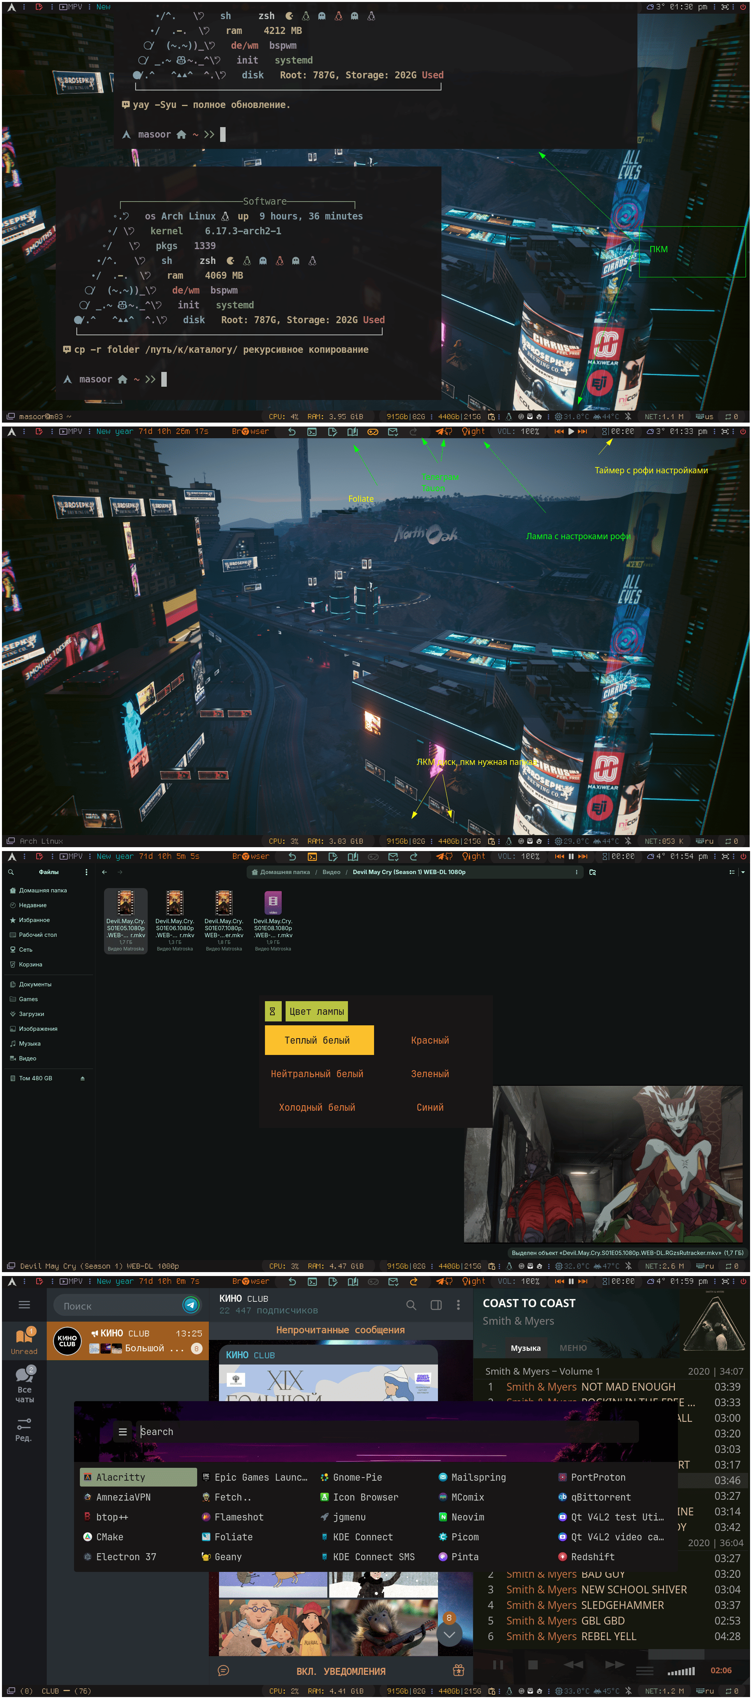This screenshot has height=1699, width=752.
Task: Click the search icon in КИНО CLUB header
Action: coord(411,1305)
